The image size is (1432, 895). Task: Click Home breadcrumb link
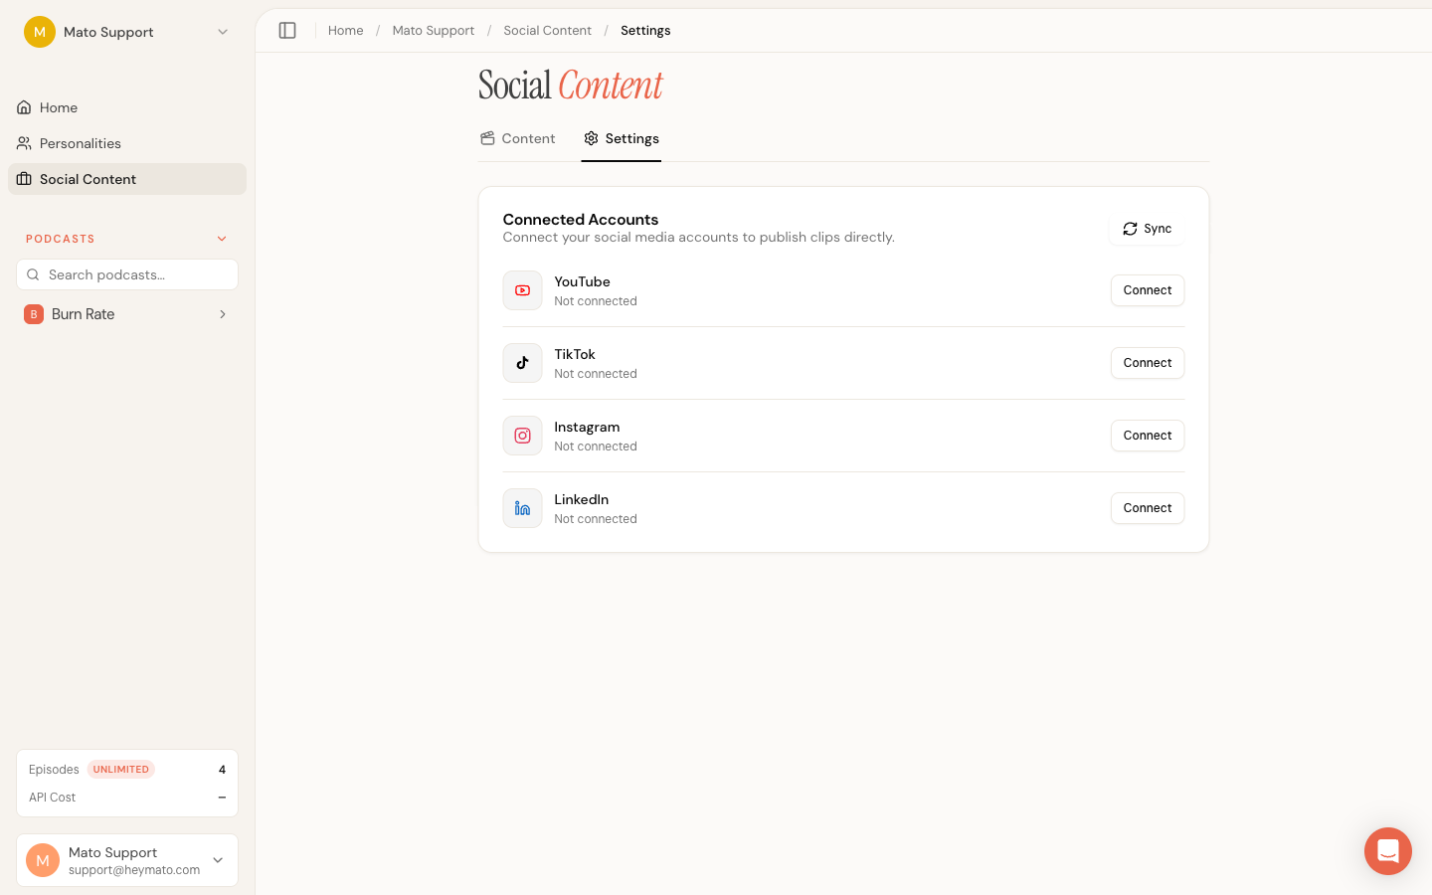[346, 31]
